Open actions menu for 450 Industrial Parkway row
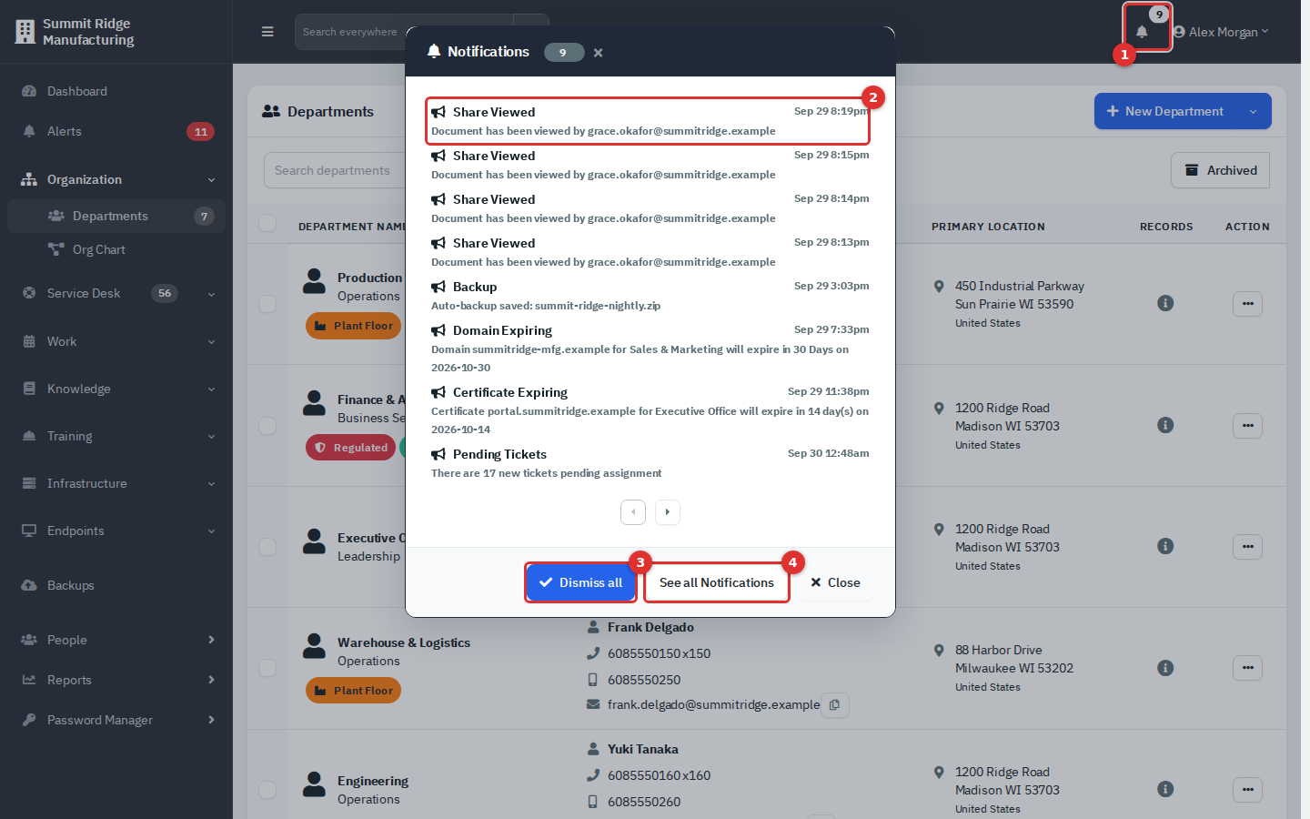 (1248, 304)
